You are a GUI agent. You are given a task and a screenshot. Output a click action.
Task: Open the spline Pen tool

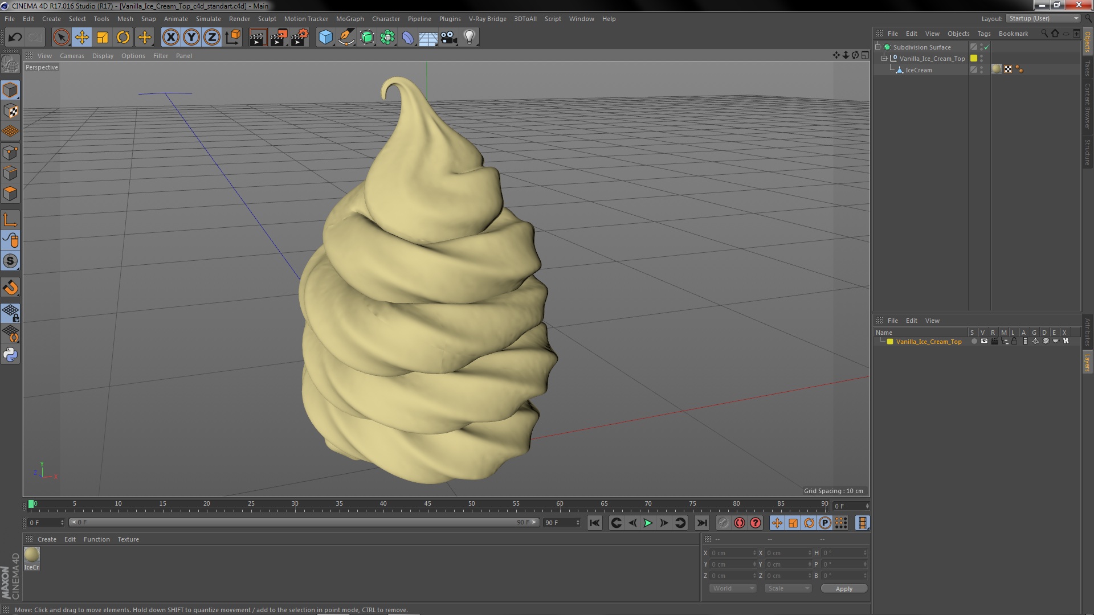[346, 38]
